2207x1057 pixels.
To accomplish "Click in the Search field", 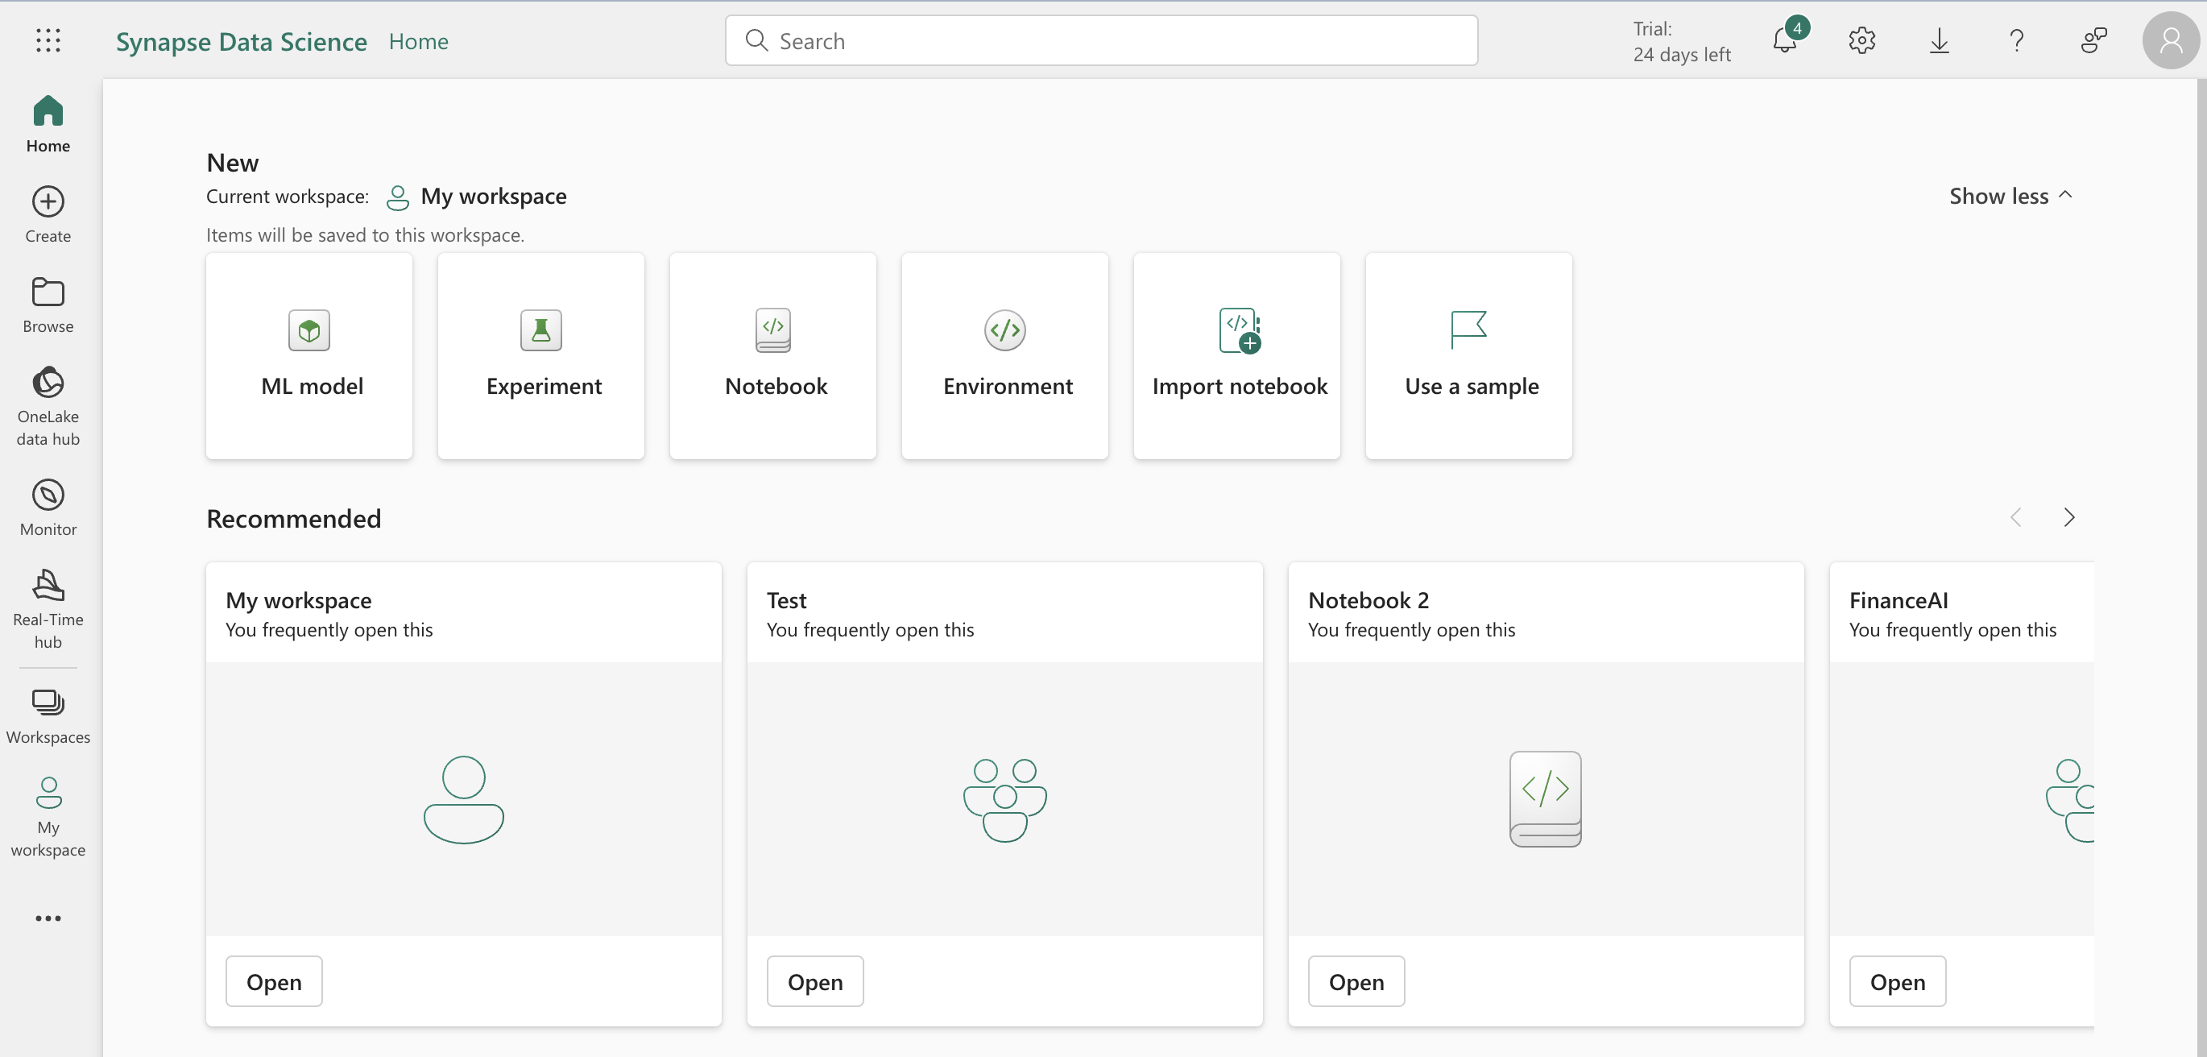I will [1101, 40].
